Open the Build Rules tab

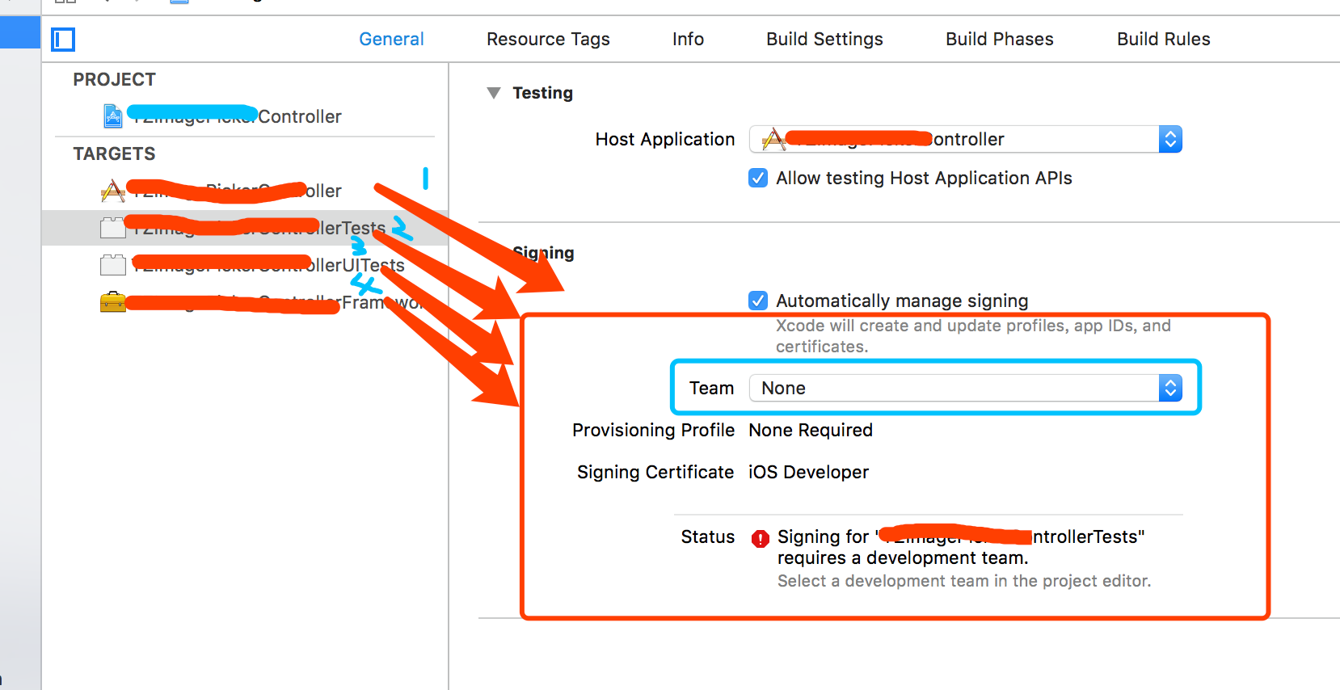click(x=1164, y=39)
